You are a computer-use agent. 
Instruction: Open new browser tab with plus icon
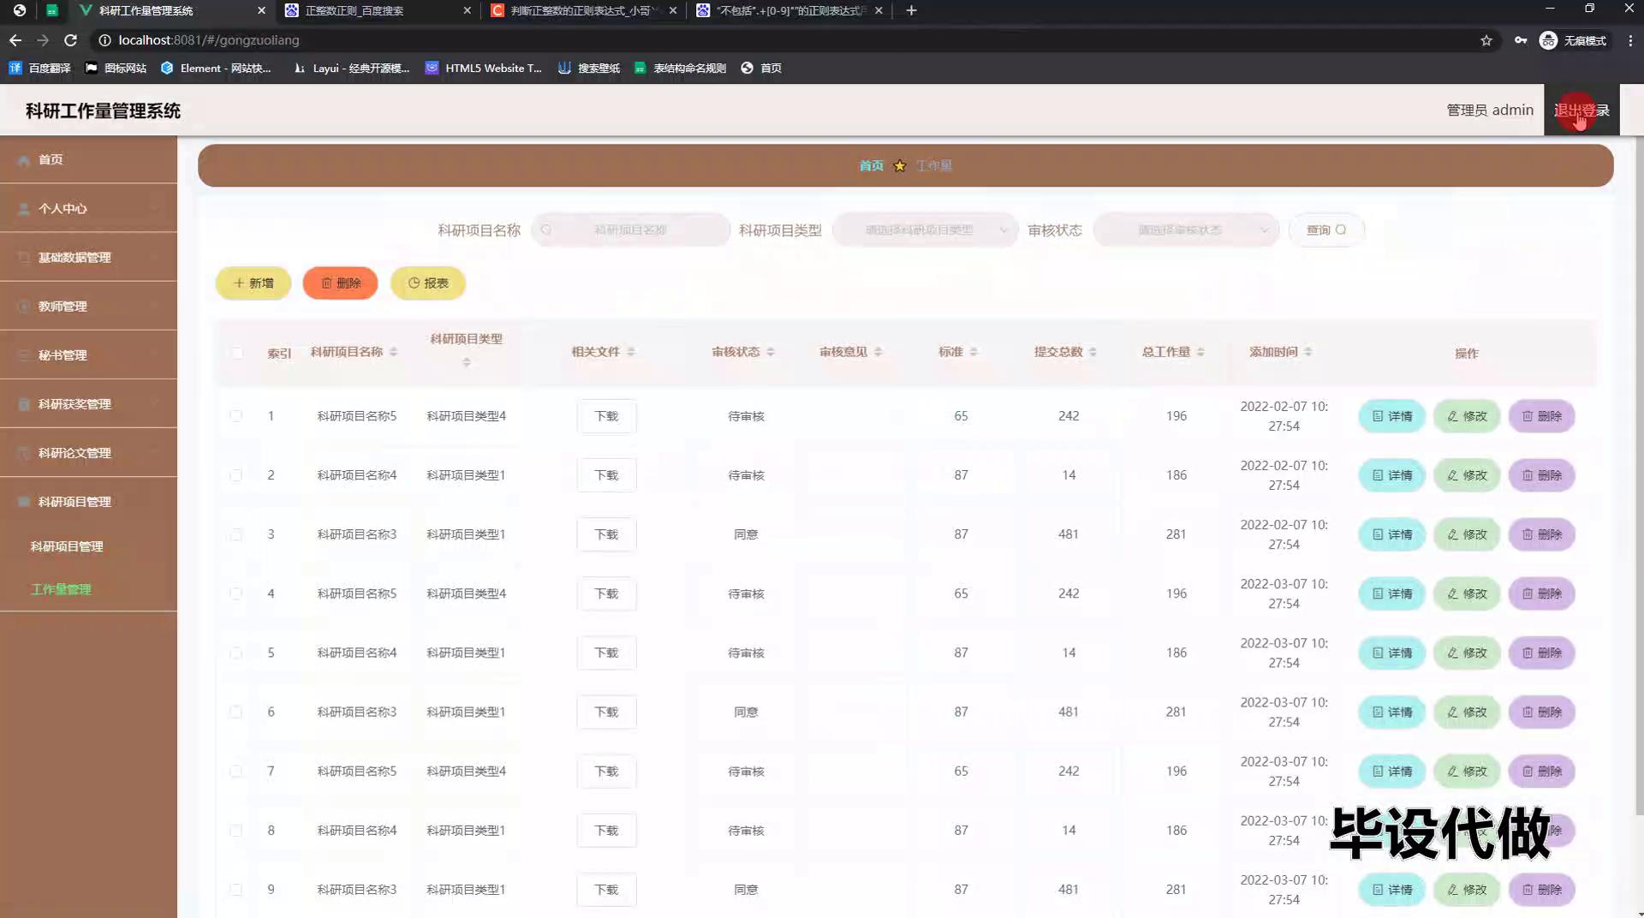[911, 10]
